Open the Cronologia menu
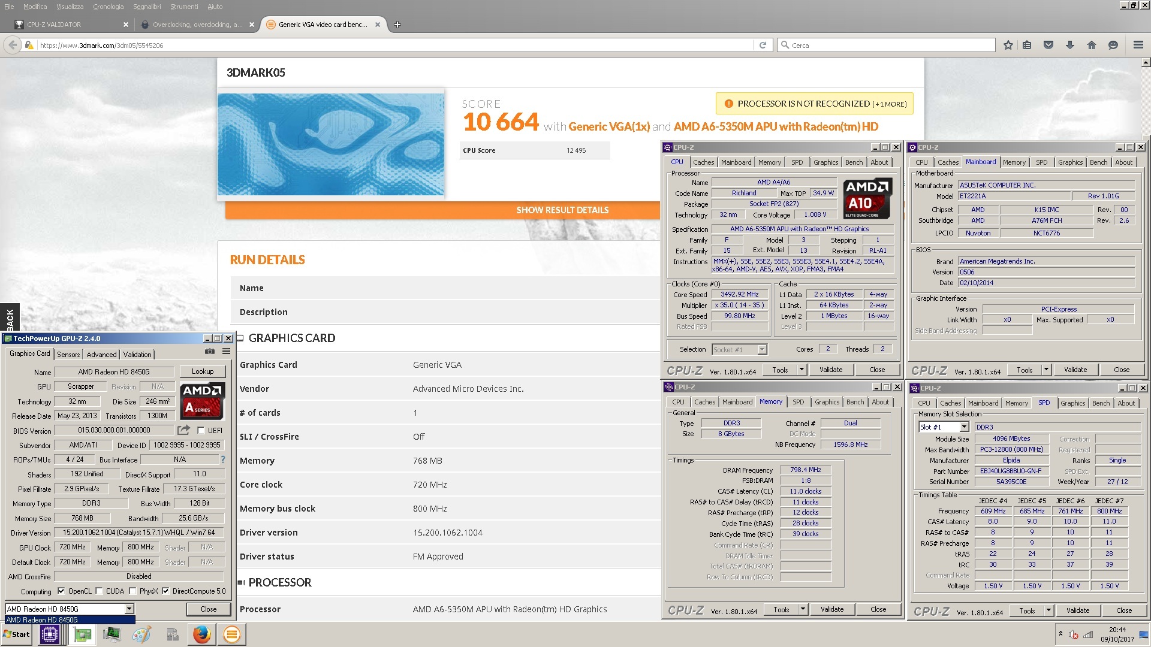This screenshot has width=1151, height=647. 109,7
